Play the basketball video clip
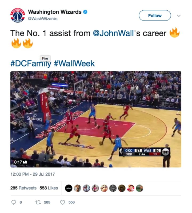The image size is (192, 213). click(x=96, y=119)
